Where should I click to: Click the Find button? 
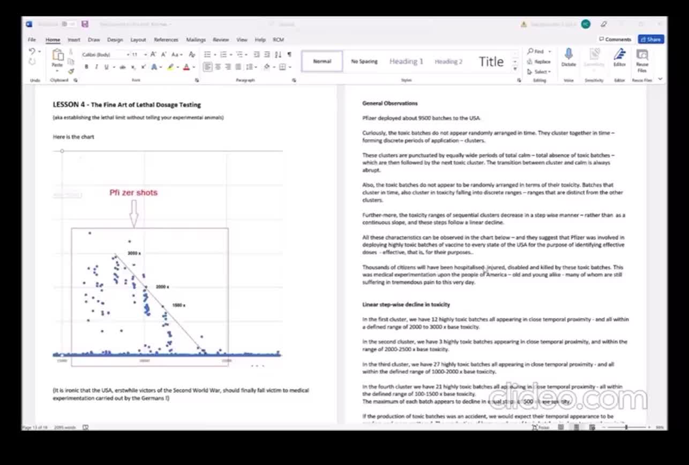(536, 51)
